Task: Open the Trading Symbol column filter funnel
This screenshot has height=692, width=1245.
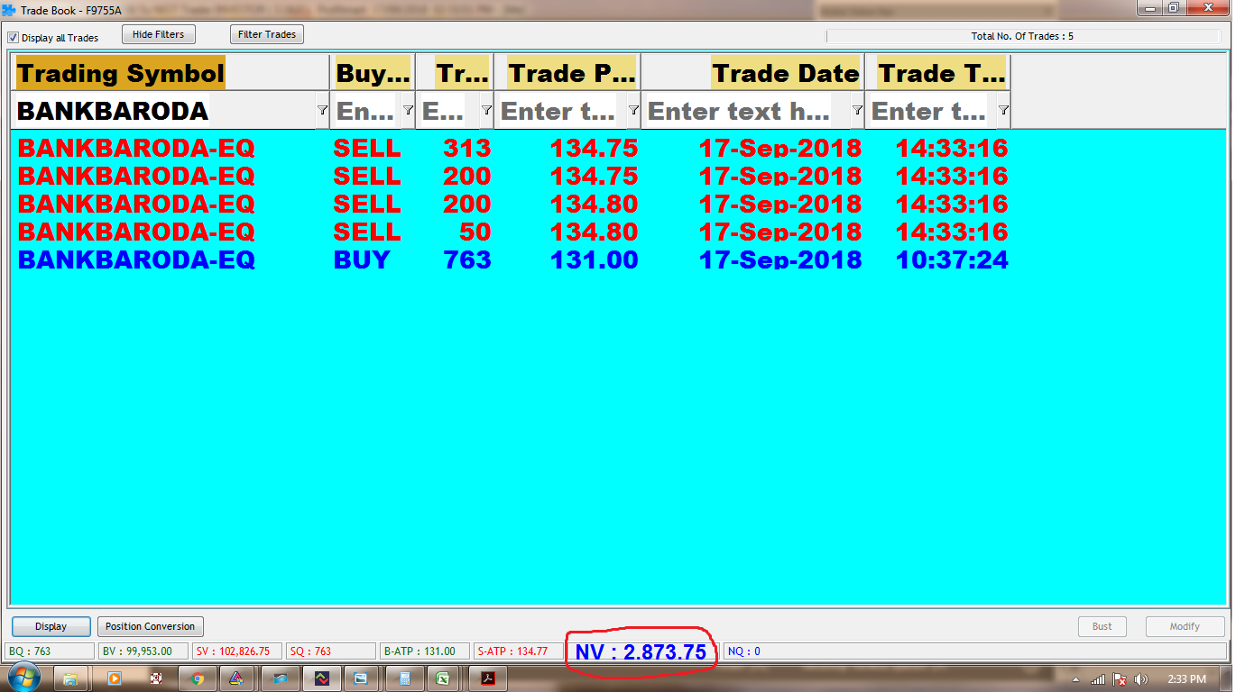Action: click(x=322, y=110)
